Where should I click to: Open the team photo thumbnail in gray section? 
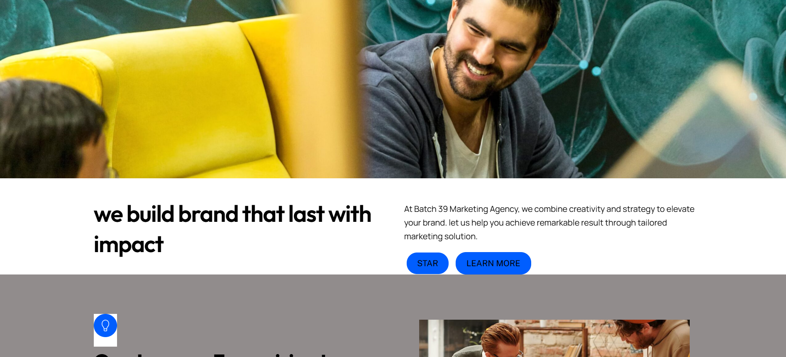click(x=554, y=338)
